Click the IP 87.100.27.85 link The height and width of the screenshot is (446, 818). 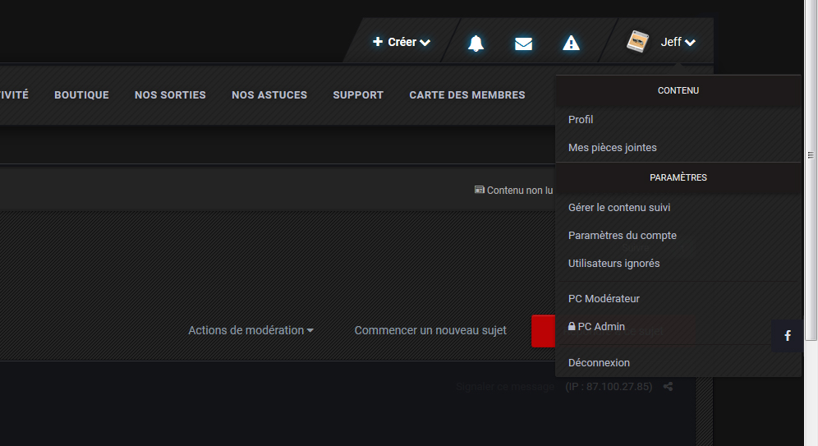point(609,387)
